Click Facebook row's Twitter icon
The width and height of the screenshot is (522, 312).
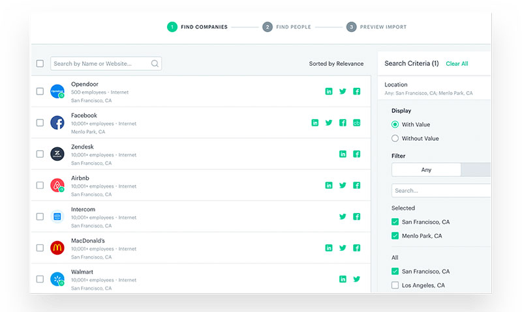point(329,122)
